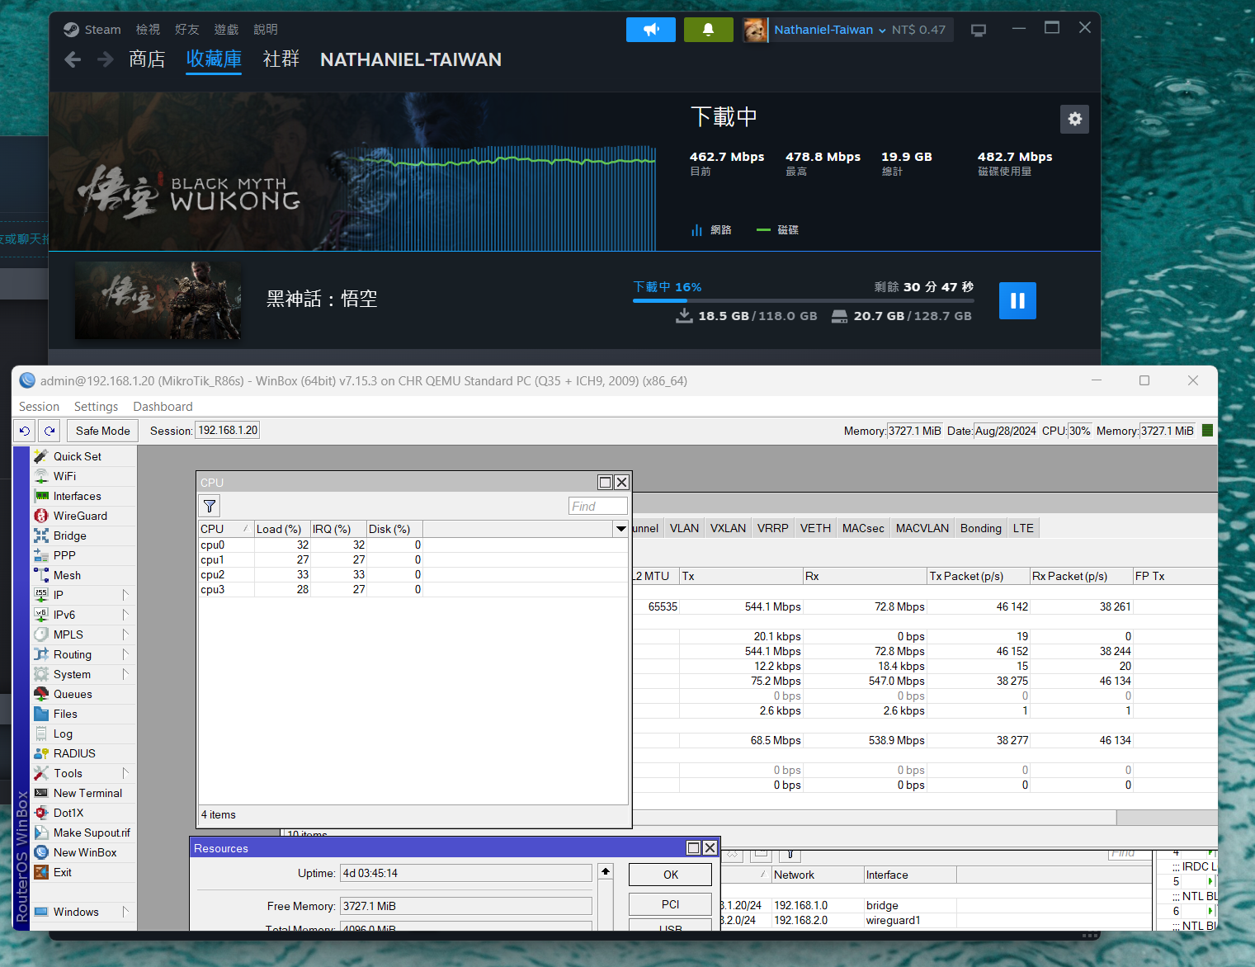Viewport: 1255px width, 967px height.
Task: Switch to the Bonding tab
Action: point(980,528)
